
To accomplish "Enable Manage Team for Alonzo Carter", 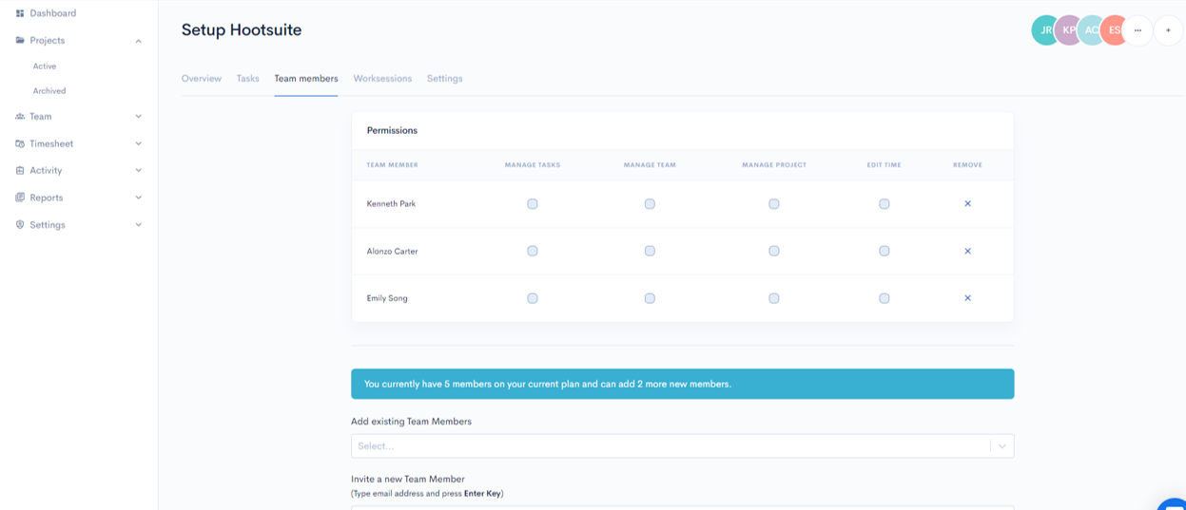I will coord(650,252).
